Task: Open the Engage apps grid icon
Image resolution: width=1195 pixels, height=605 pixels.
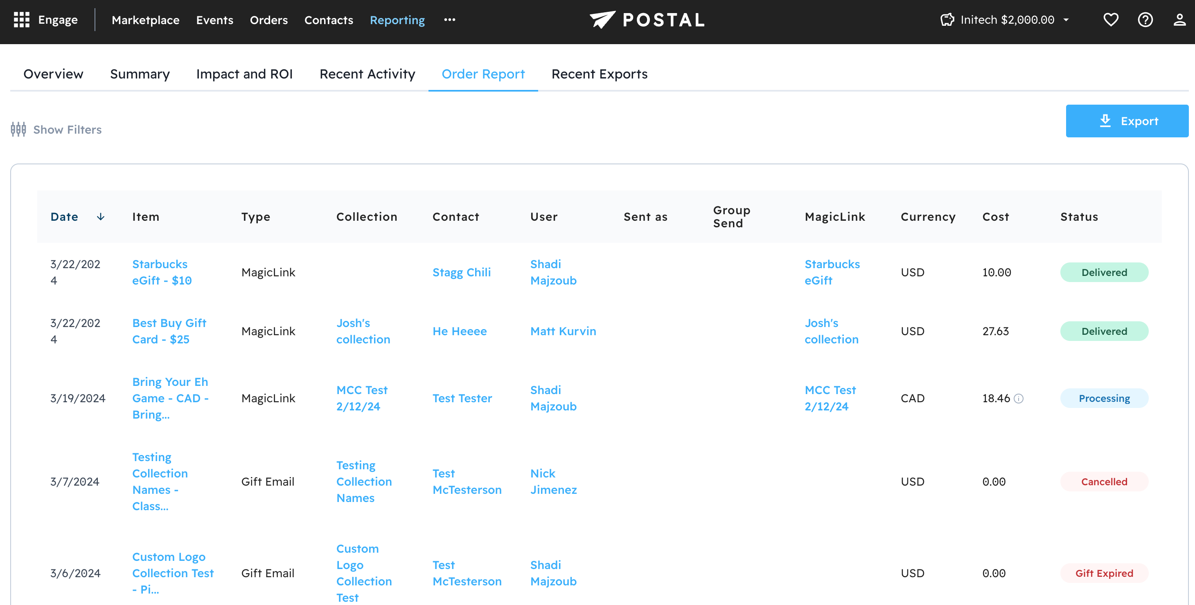Action: [x=21, y=20]
